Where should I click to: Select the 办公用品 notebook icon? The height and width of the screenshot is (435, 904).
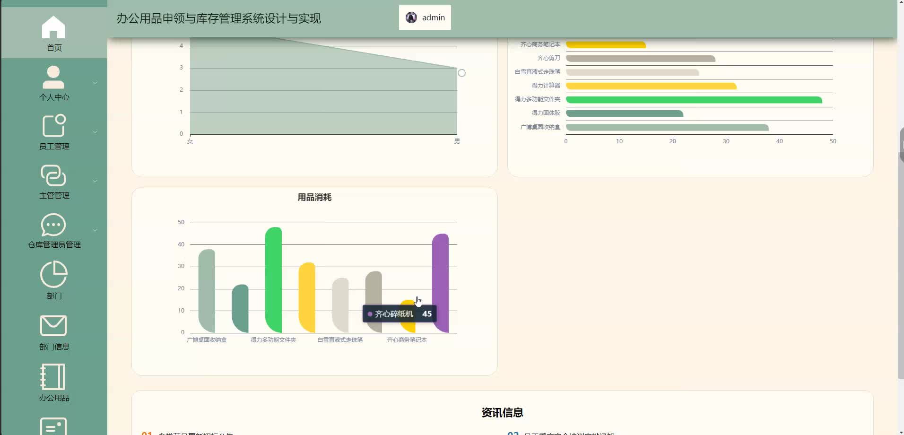(x=52, y=377)
